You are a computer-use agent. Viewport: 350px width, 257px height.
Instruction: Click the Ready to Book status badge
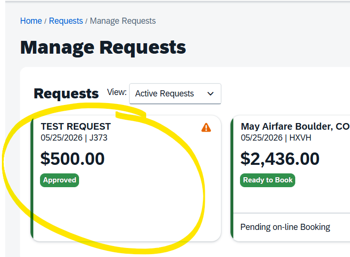268,180
